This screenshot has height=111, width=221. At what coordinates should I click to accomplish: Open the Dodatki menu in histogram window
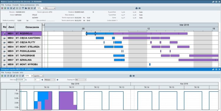pos(16,72)
